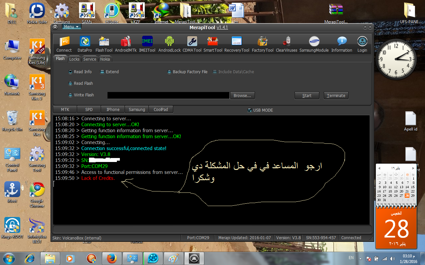Click the Connect toolbar icon
Viewport: 425px width, 265px height.
[64, 44]
